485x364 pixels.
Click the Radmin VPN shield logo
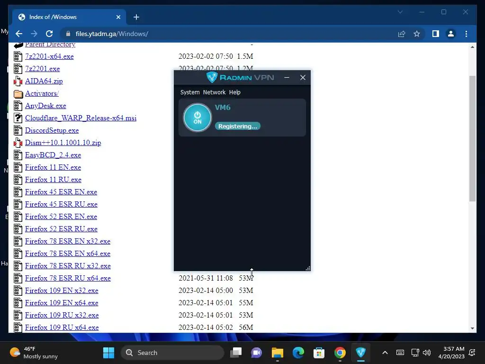(212, 77)
